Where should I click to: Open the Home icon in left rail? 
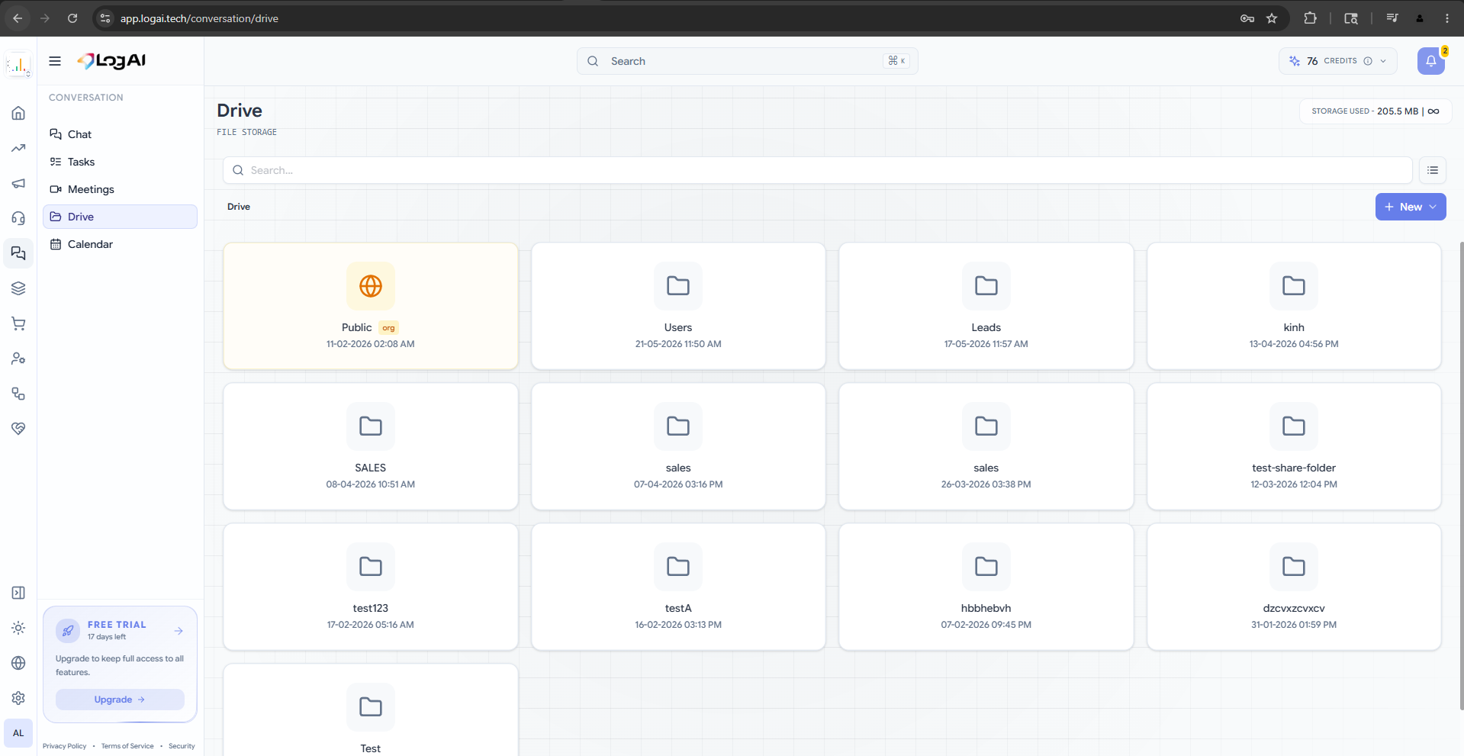pos(18,113)
